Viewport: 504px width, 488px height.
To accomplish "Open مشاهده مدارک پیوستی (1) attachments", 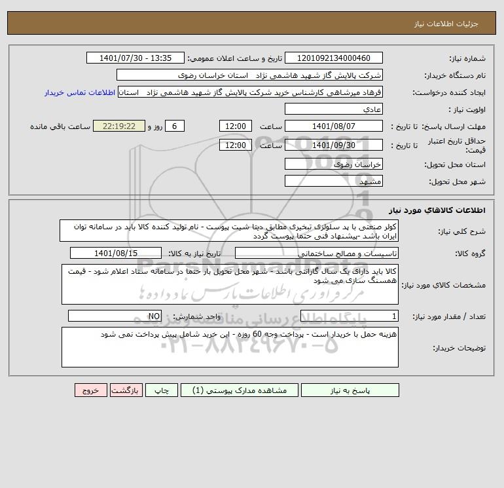I will (x=240, y=390).
